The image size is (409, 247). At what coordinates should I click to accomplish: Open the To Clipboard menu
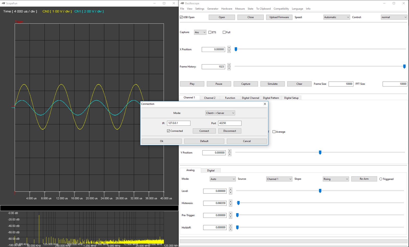point(263,9)
